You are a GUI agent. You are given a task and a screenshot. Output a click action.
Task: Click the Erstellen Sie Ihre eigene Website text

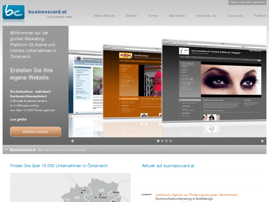point(31,74)
